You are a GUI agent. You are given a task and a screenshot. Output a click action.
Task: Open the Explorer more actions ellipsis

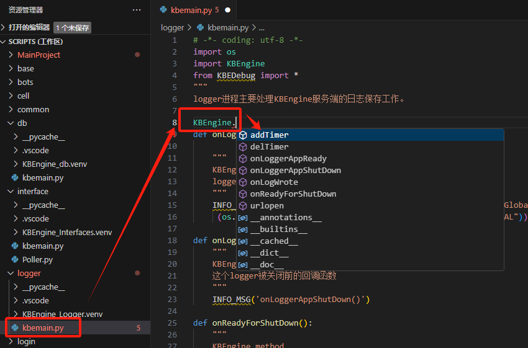point(137,10)
